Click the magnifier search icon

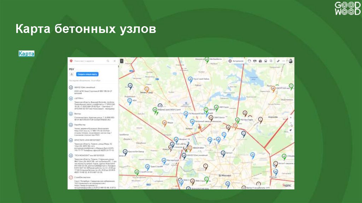click(108, 61)
